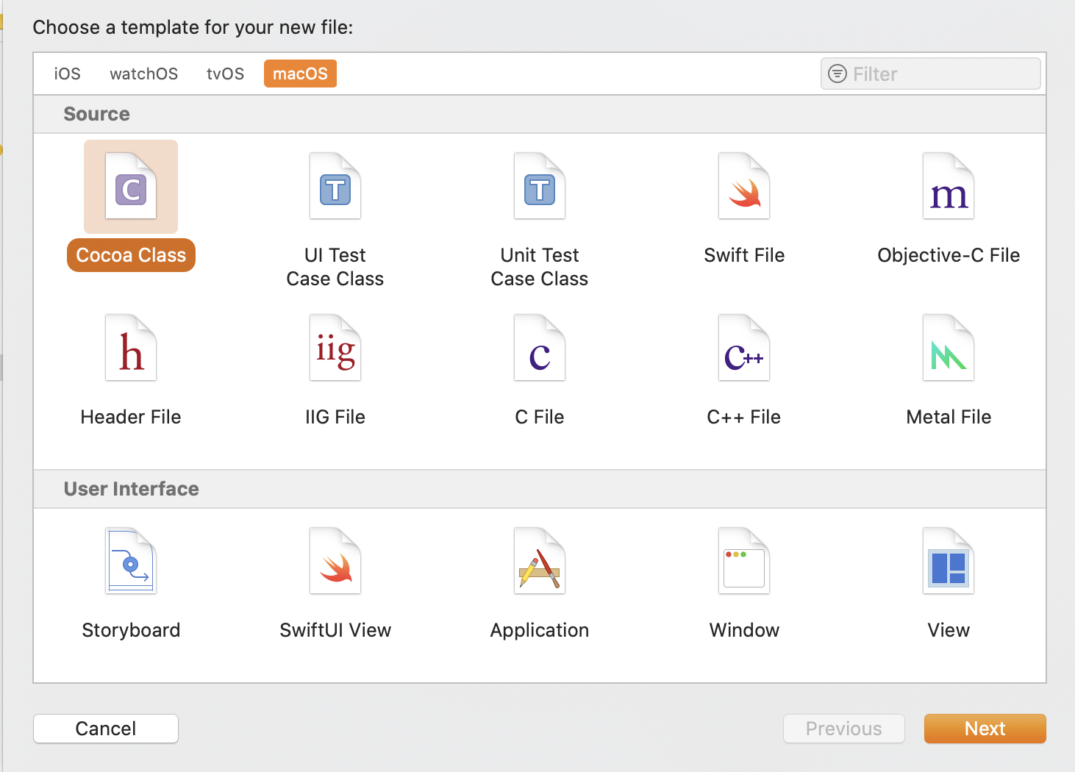Image resolution: width=1075 pixels, height=772 pixels.
Task: Click the Next button to proceed
Action: tap(985, 729)
